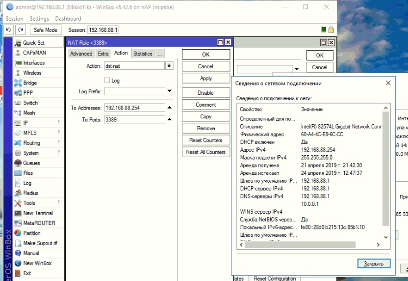Click the To Ports input field
The height and width of the screenshot is (281, 408).
coord(134,120)
